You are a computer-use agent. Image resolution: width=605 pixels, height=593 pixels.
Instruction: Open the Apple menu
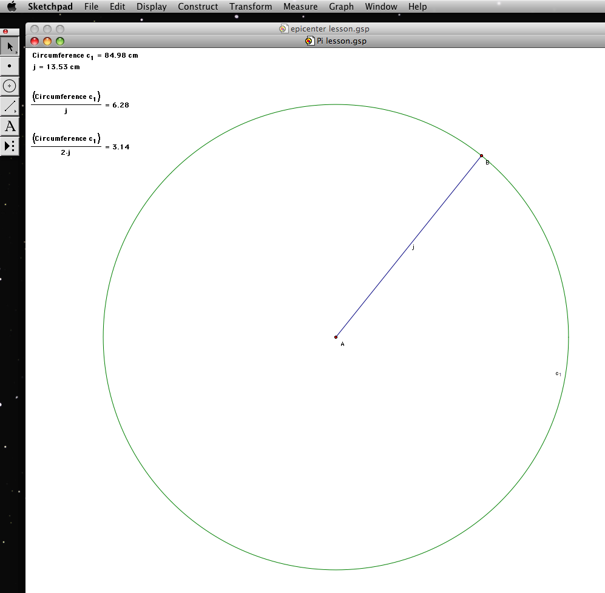(12, 7)
